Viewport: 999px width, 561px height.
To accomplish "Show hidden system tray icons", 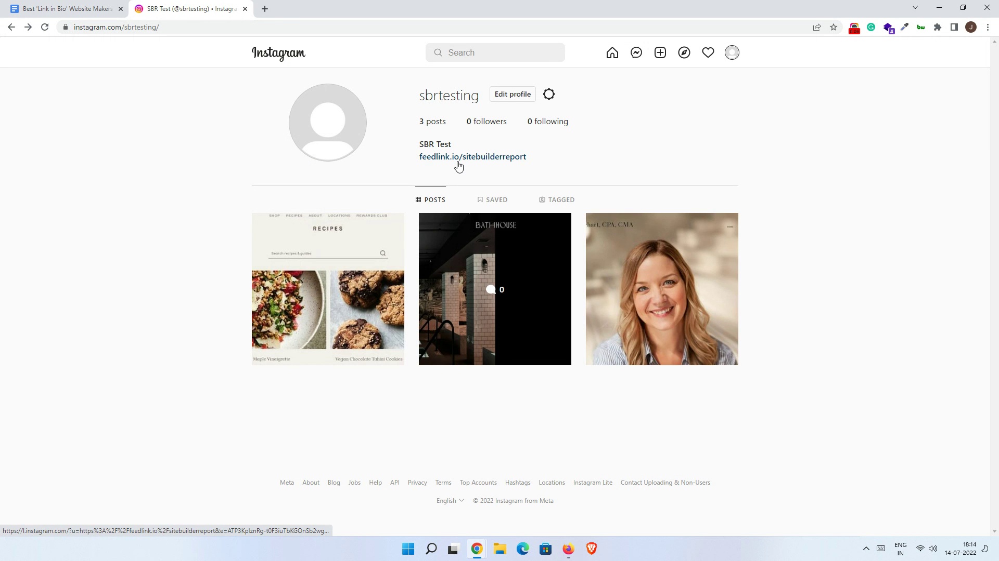I will pos(866,549).
